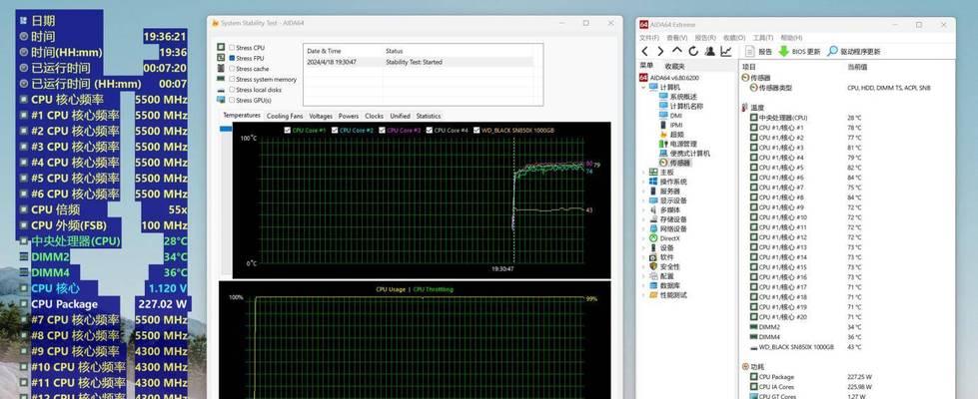The height and width of the screenshot is (399, 978).
Task: Expand the 设备 tree node
Action: pyautogui.click(x=644, y=247)
